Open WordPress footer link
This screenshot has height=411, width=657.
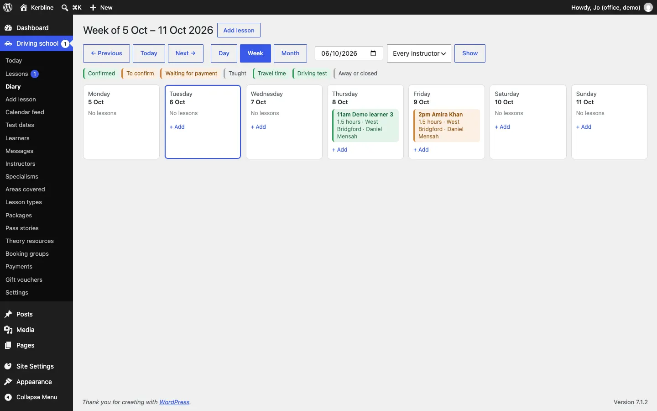[x=174, y=402]
